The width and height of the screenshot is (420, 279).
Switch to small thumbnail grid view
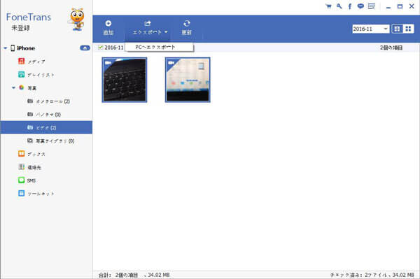(x=408, y=29)
